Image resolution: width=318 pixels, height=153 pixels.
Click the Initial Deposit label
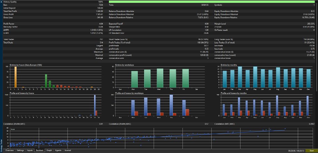point(9,8)
